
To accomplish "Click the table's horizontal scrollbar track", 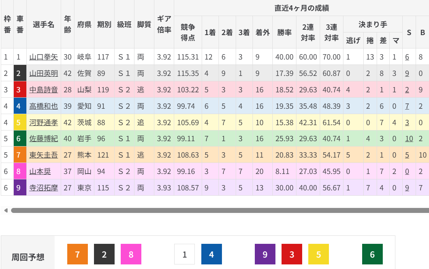I will point(220,210).
